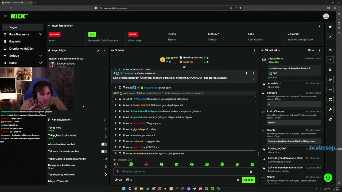Open Sohbet panel three-dot menu
This screenshot has height=192, width=342.
[x=254, y=50]
